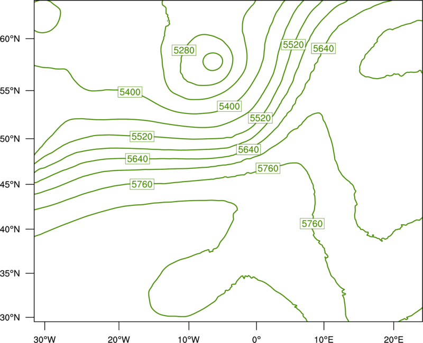Screen dimensions: 423x343
Task: Click the 5280 contour label
Action: tap(184, 50)
